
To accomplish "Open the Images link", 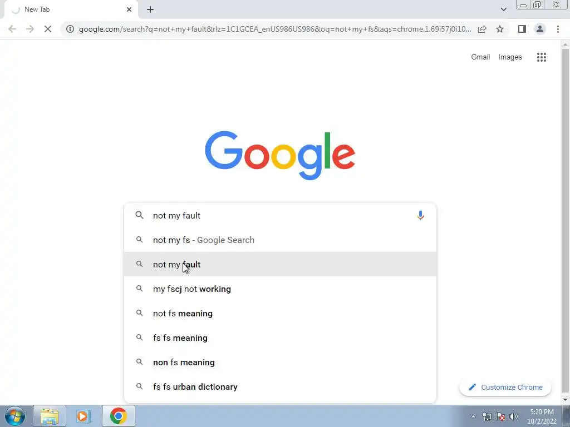I will [x=510, y=57].
